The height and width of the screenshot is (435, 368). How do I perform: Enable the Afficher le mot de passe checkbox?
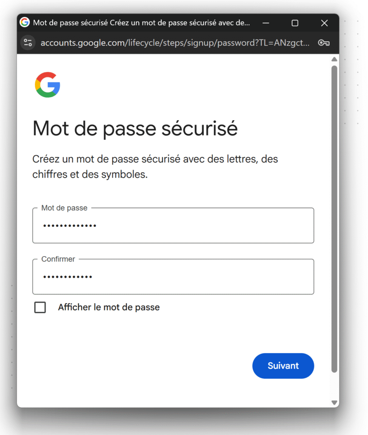tap(40, 307)
